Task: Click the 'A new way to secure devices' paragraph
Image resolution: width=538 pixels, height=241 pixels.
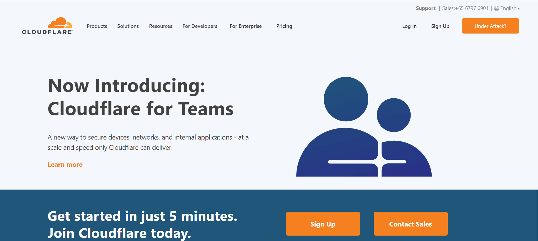Action: [148, 142]
